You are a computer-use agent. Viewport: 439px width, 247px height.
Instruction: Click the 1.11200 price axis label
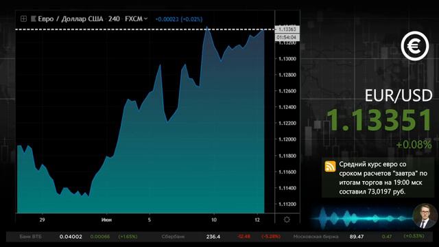(x=287, y=204)
